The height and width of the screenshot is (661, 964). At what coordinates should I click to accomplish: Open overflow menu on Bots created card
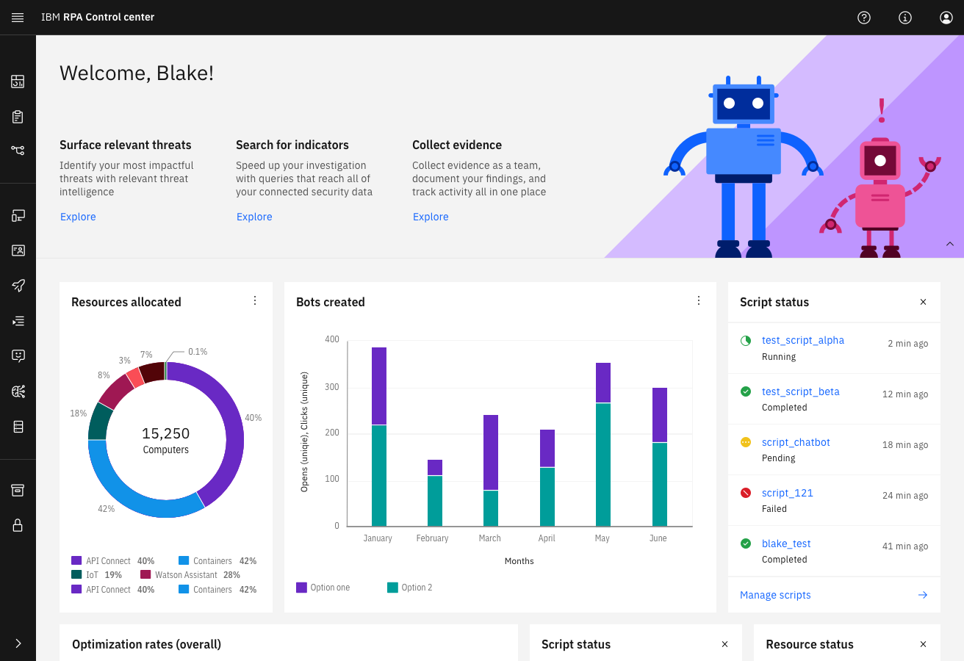699,300
